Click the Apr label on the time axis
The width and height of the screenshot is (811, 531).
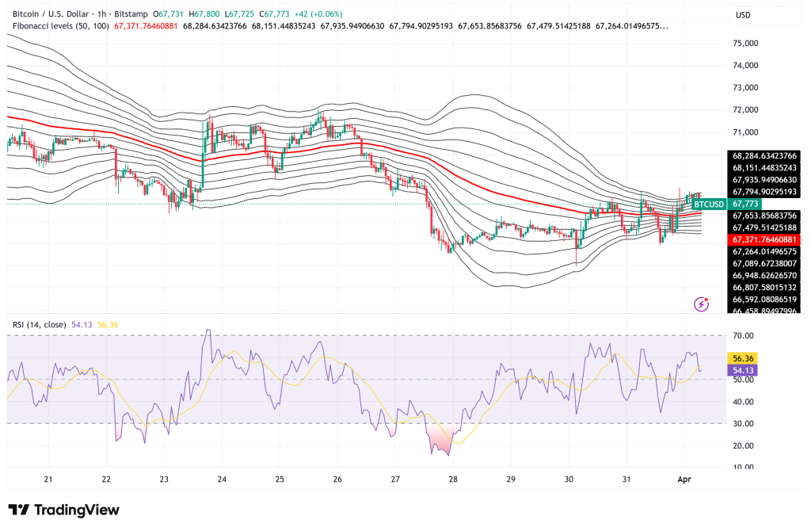coord(683,479)
